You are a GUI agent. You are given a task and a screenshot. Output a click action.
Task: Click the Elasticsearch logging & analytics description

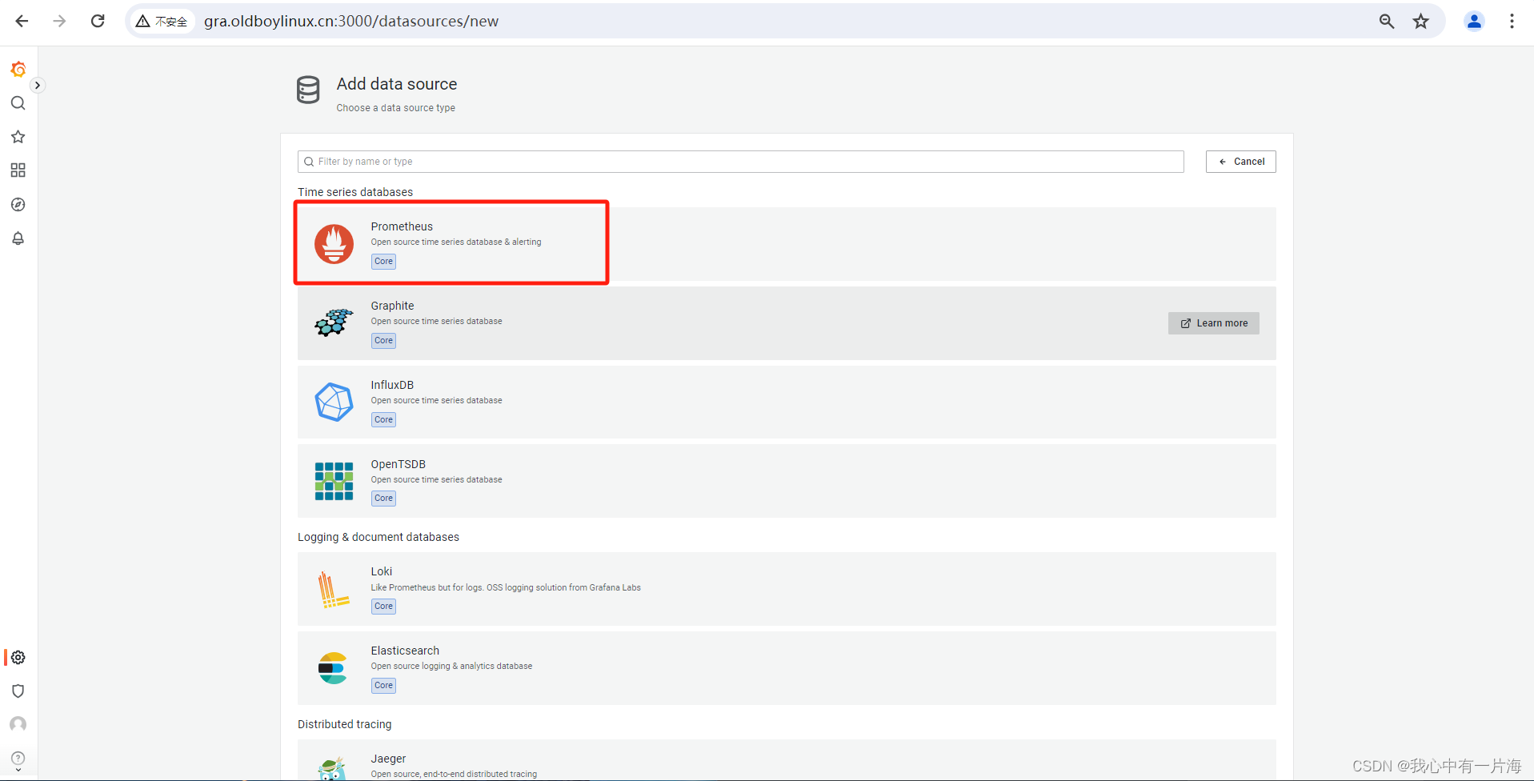(451, 666)
